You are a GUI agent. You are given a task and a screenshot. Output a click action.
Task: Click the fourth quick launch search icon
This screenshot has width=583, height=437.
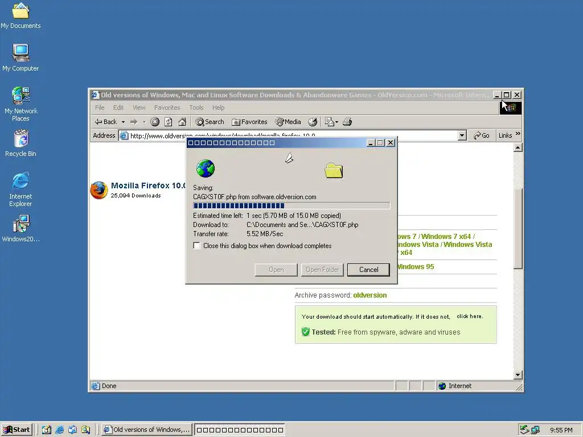[x=86, y=430]
